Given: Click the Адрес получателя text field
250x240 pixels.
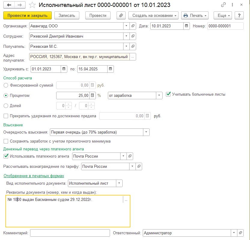Looking at the screenshot, I should 79,57.
